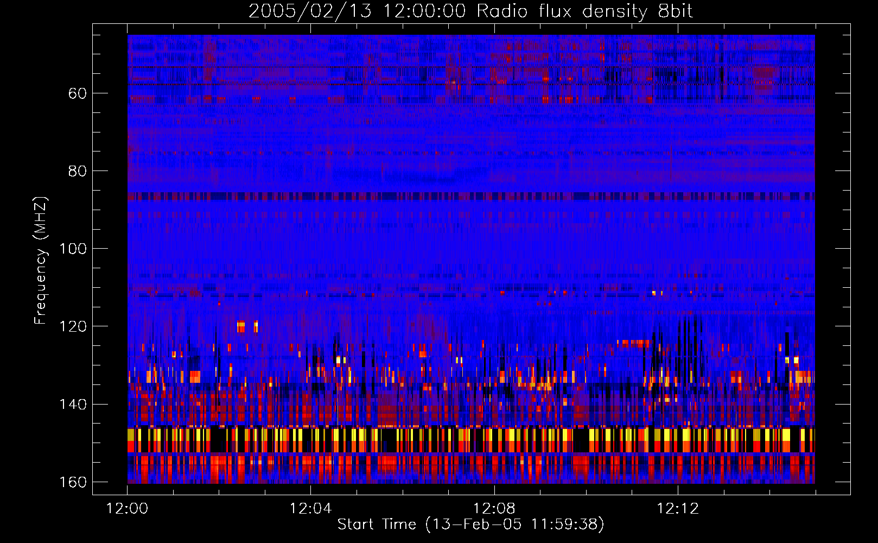The image size is (878, 543).
Task: Click the 160 frequency tick label
Action: 73,482
